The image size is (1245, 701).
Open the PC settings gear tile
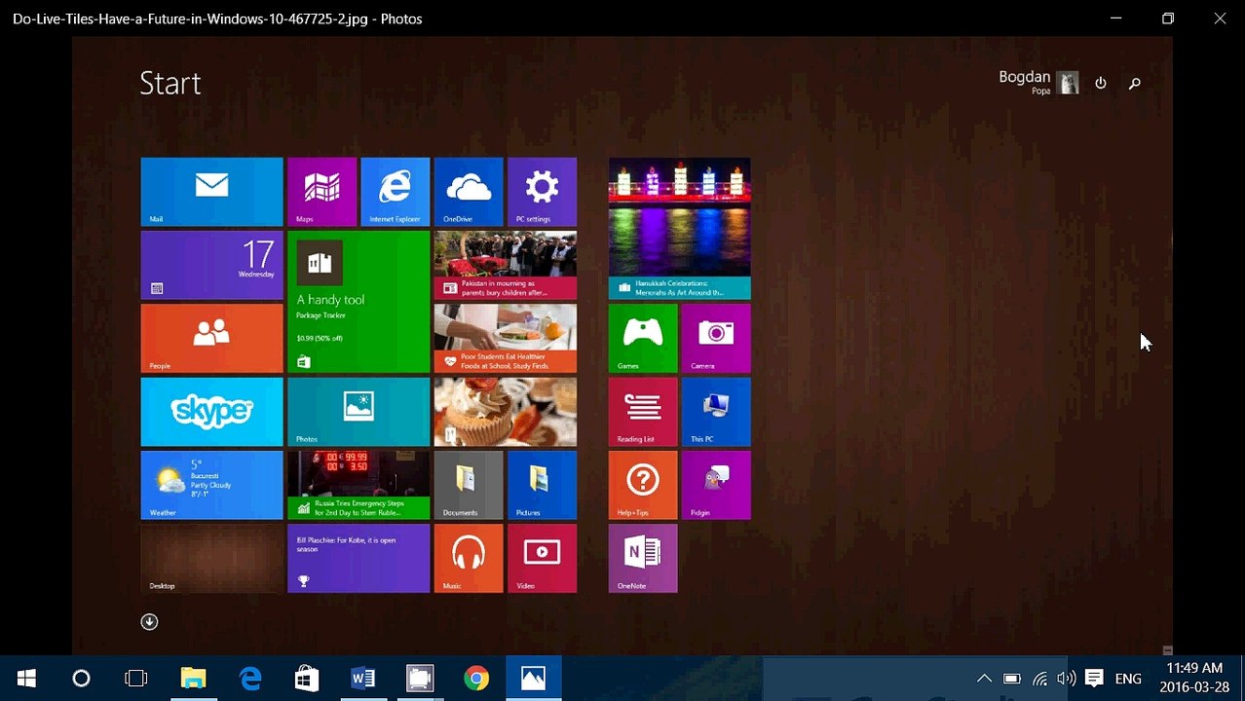tap(542, 192)
